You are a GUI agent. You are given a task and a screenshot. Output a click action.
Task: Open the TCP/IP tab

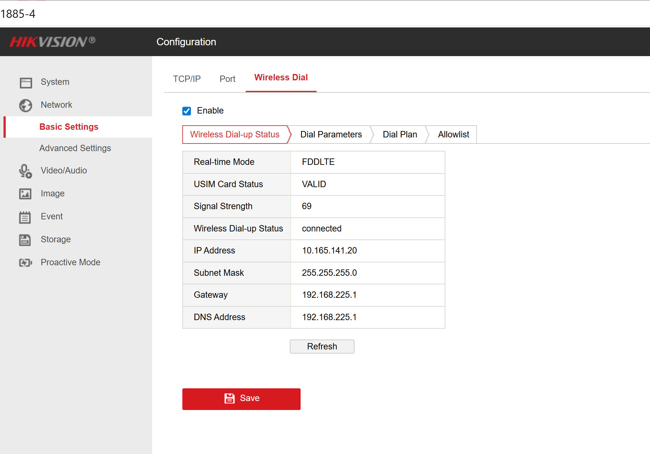tap(187, 79)
